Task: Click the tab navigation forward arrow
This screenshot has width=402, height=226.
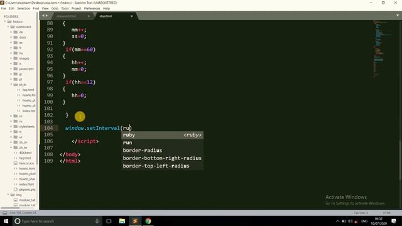Action: (46, 16)
